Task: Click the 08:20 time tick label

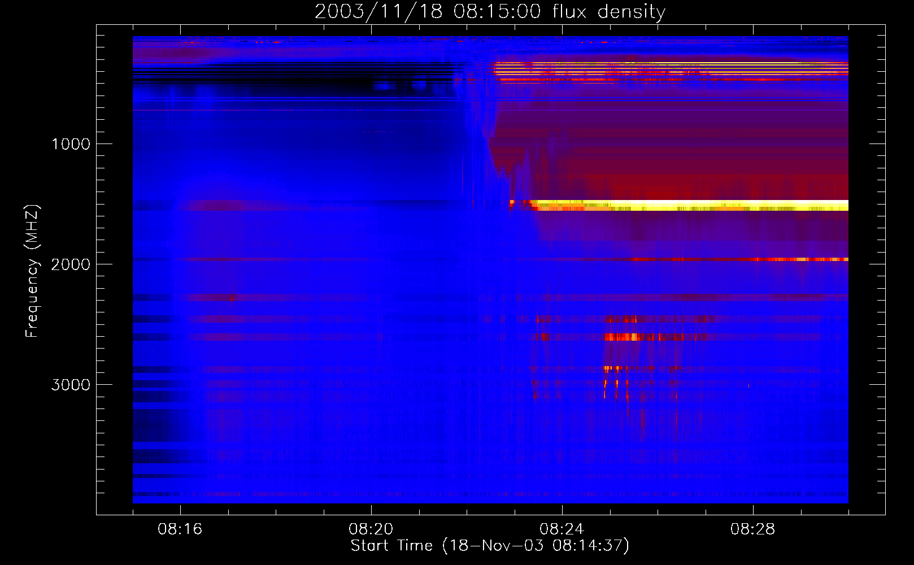Action: click(371, 529)
